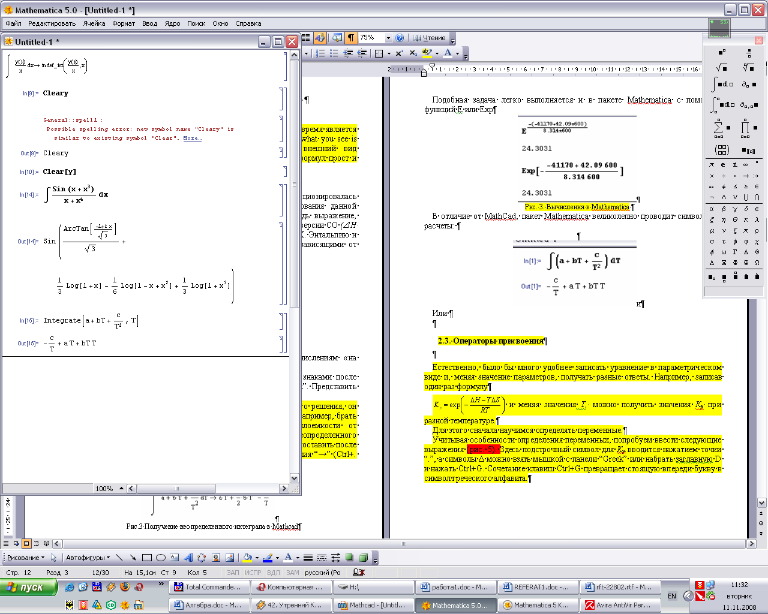Select the oval shape drawing tool
The height and width of the screenshot is (614, 768).
[x=161, y=558]
